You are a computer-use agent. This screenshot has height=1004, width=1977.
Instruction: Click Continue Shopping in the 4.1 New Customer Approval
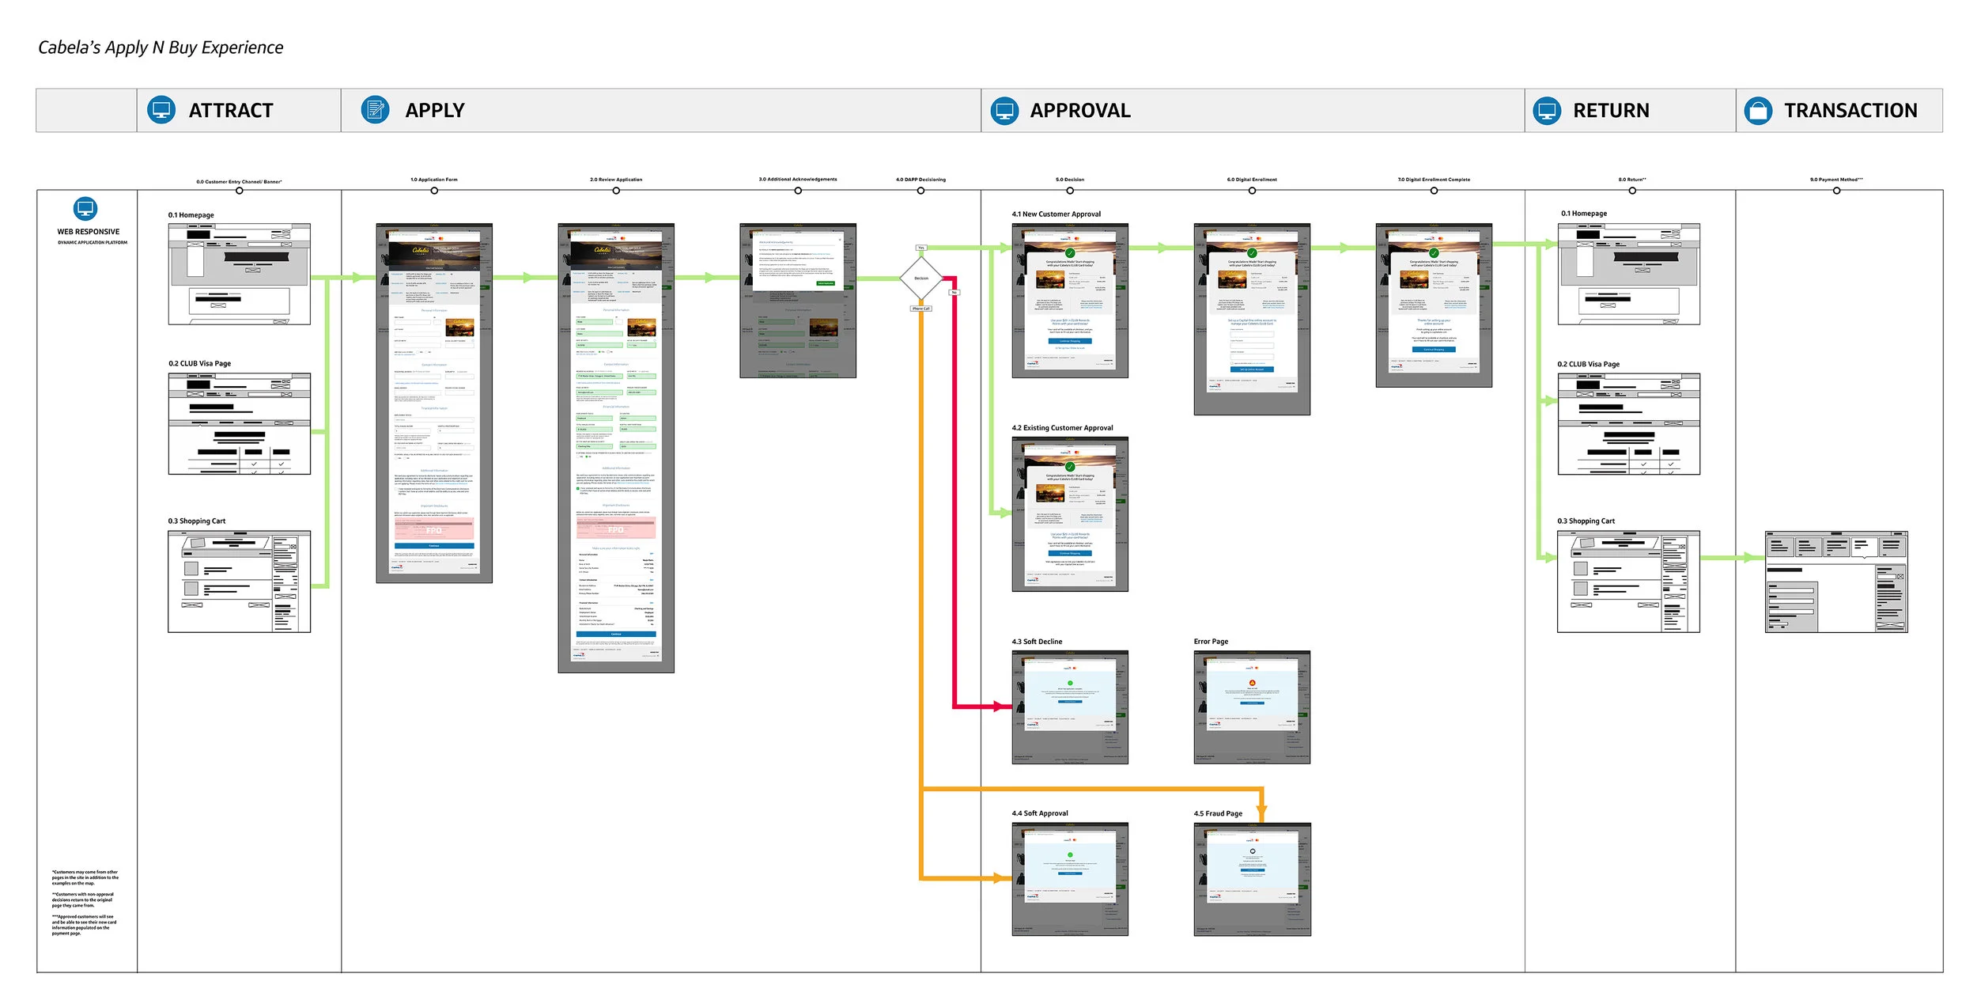coord(1070,341)
